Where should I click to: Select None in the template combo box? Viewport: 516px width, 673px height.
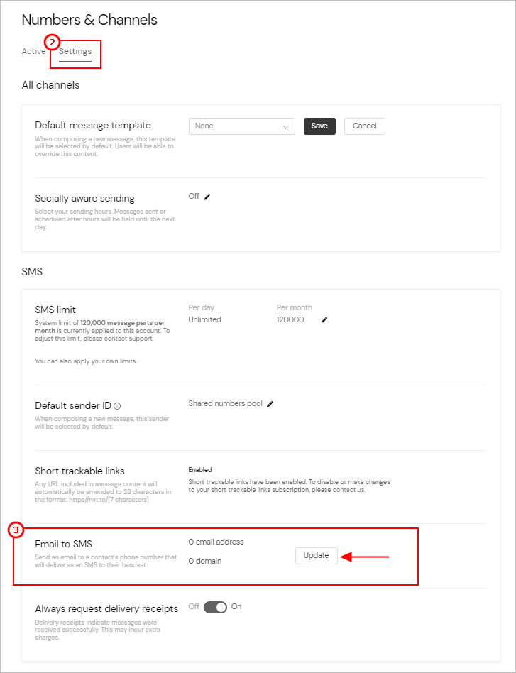[234, 126]
